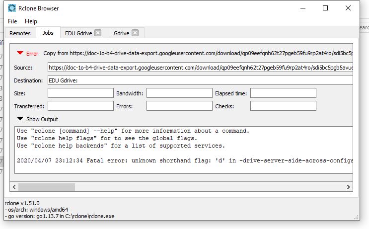Collapse the red Error job arrow
The width and height of the screenshot is (369, 229).
click(20, 53)
